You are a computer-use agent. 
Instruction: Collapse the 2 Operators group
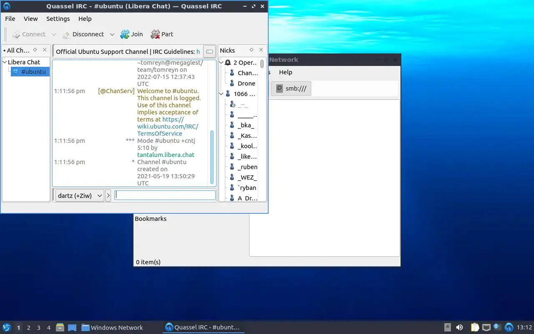(222, 63)
